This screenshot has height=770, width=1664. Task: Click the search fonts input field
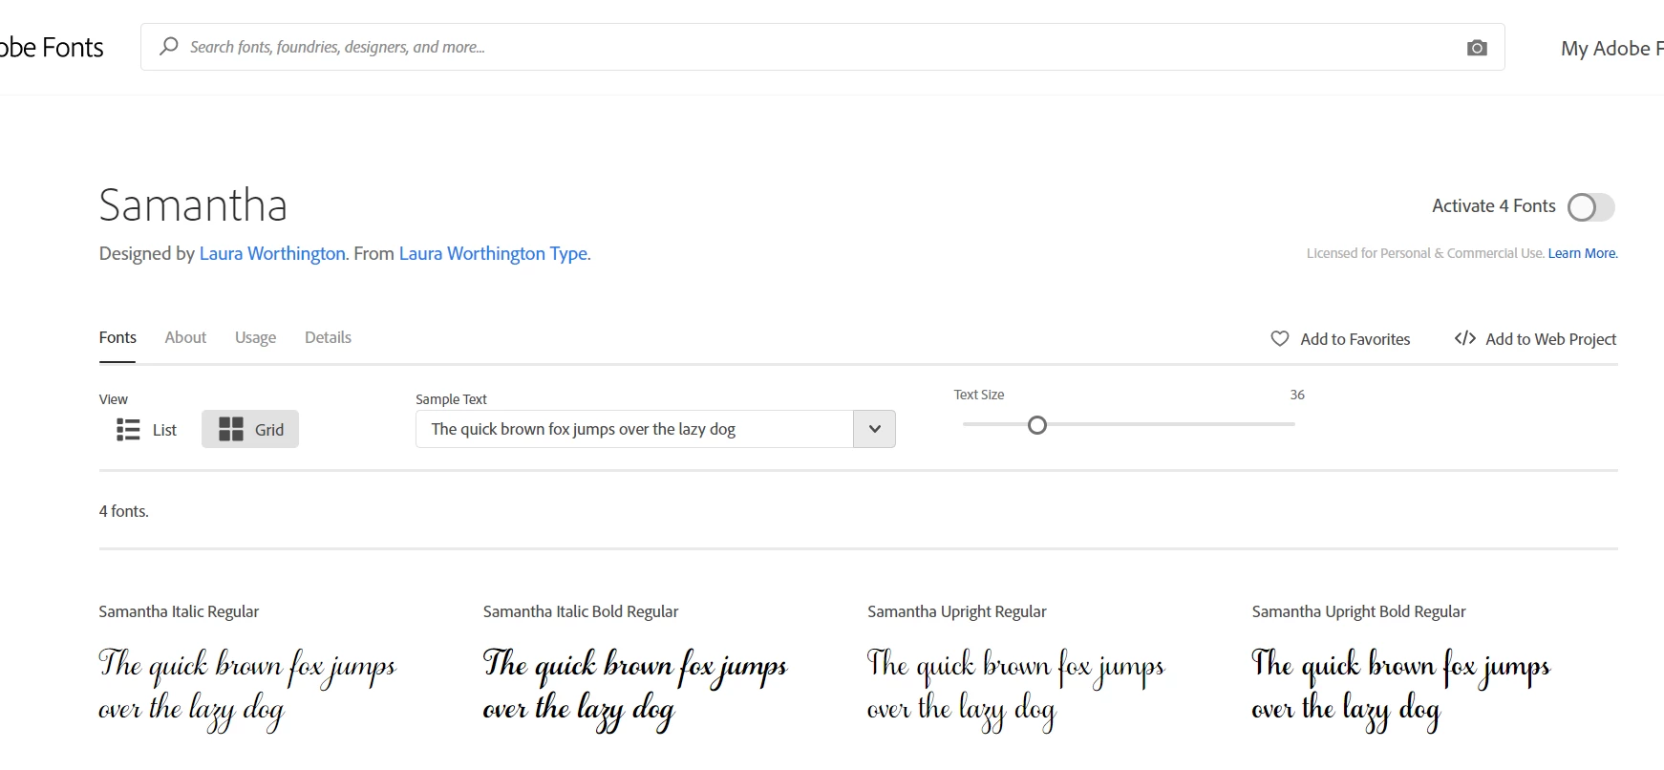click(x=821, y=47)
